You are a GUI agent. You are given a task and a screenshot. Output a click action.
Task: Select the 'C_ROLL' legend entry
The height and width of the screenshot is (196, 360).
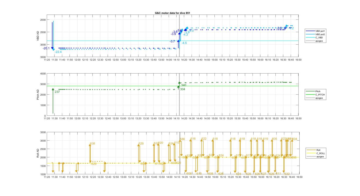click(320, 153)
